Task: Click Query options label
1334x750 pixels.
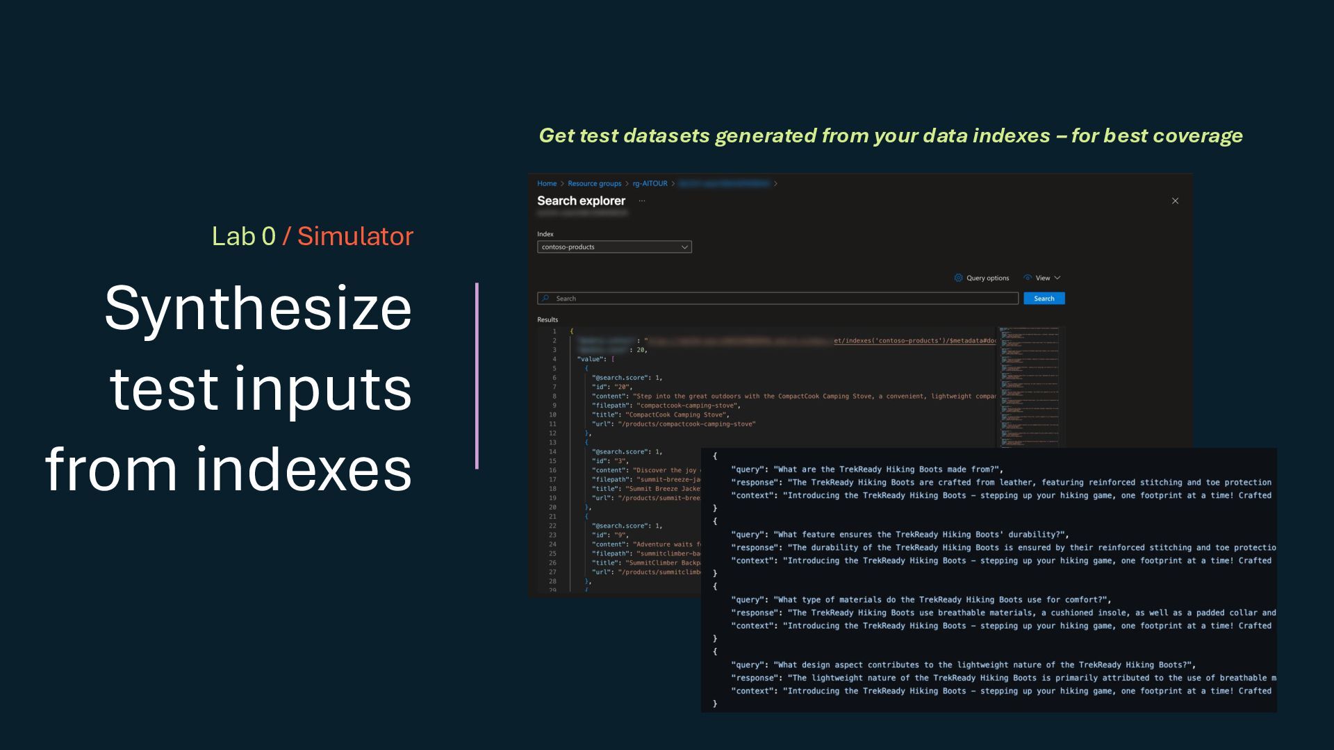Action: click(987, 278)
